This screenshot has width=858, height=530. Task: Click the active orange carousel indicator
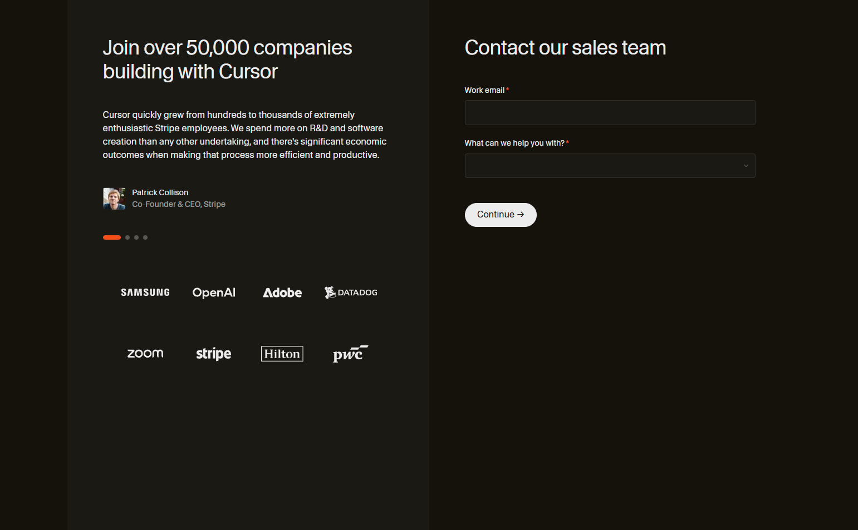click(x=111, y=237)
